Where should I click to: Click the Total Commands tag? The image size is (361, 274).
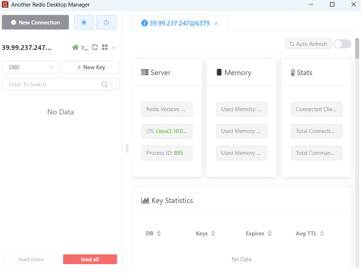317,153
